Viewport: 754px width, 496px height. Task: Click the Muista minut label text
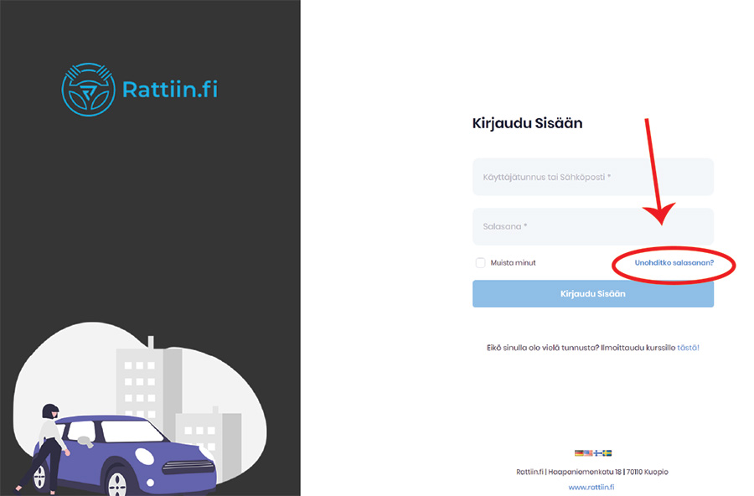(x=513, y=263)
